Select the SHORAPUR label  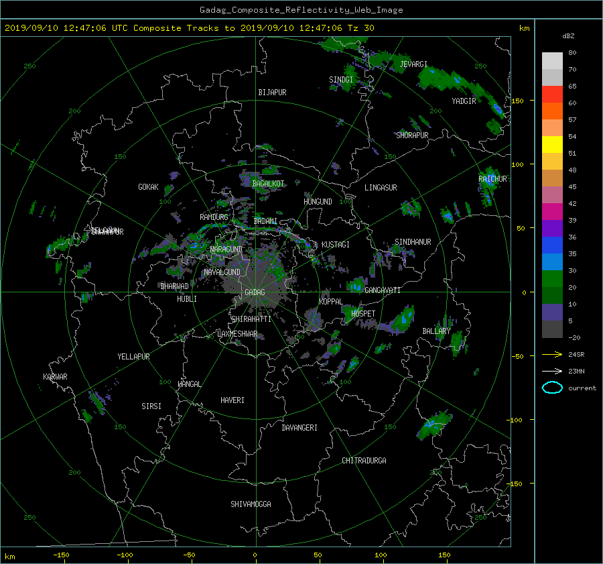coord(412,135)
